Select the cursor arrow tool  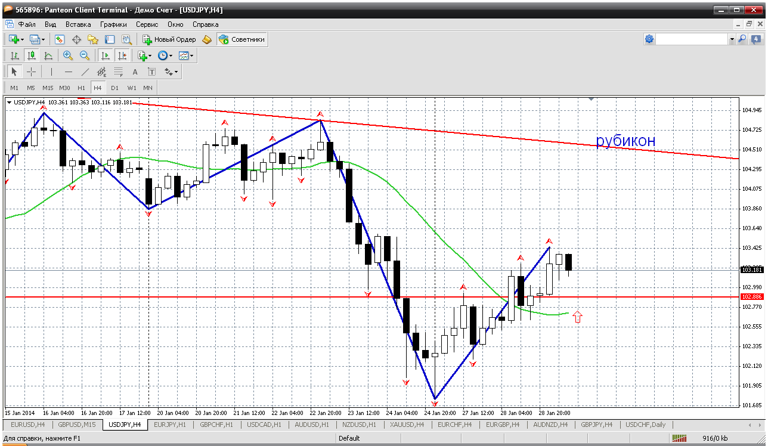15,72
